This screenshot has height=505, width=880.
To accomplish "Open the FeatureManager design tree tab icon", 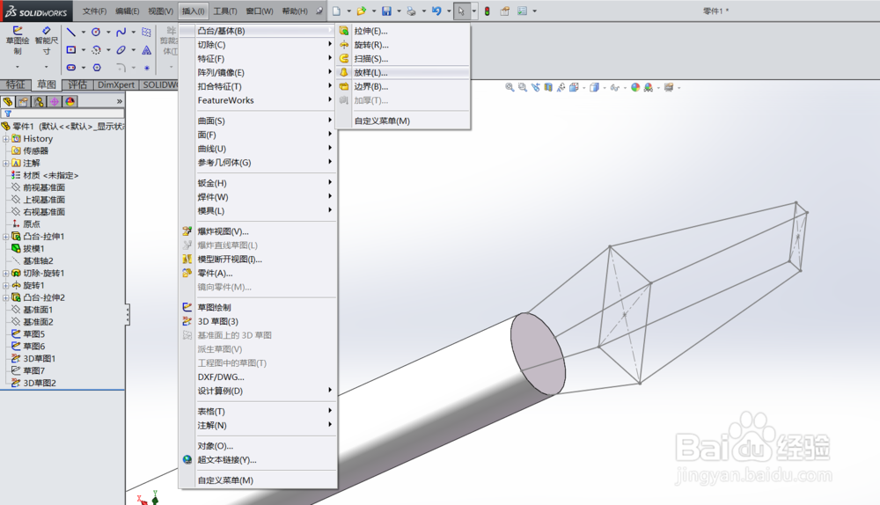I will [x=7, y=101].
